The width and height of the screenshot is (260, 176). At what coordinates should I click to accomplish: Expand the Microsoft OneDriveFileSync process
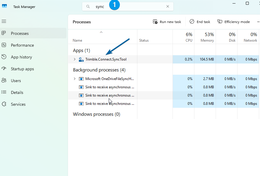coord(74,79)
